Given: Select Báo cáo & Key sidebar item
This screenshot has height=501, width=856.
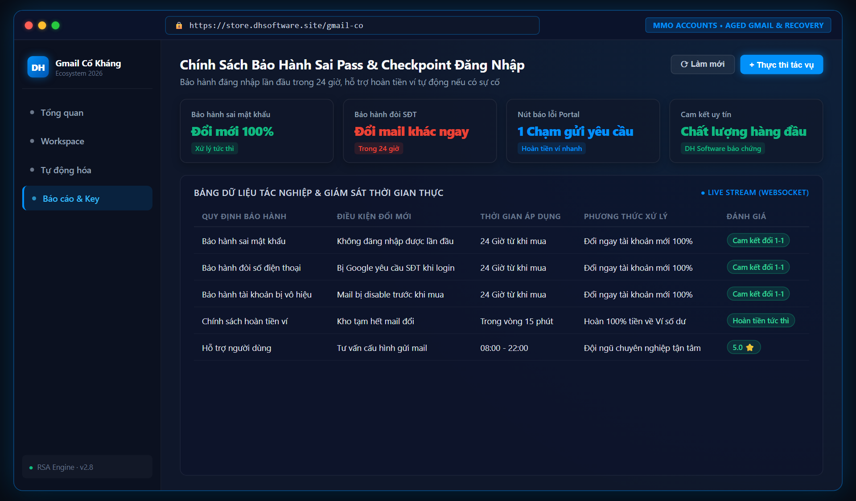Looking at the screenshot, I should [87, 199].
